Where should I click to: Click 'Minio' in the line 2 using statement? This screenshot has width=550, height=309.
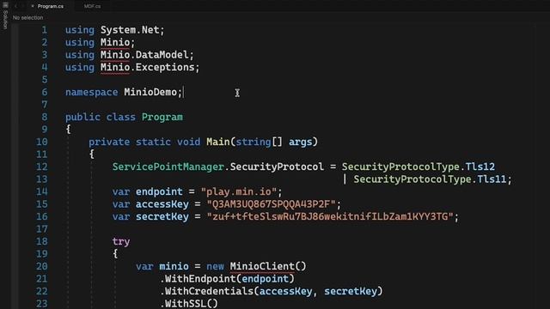coord(115,42)
